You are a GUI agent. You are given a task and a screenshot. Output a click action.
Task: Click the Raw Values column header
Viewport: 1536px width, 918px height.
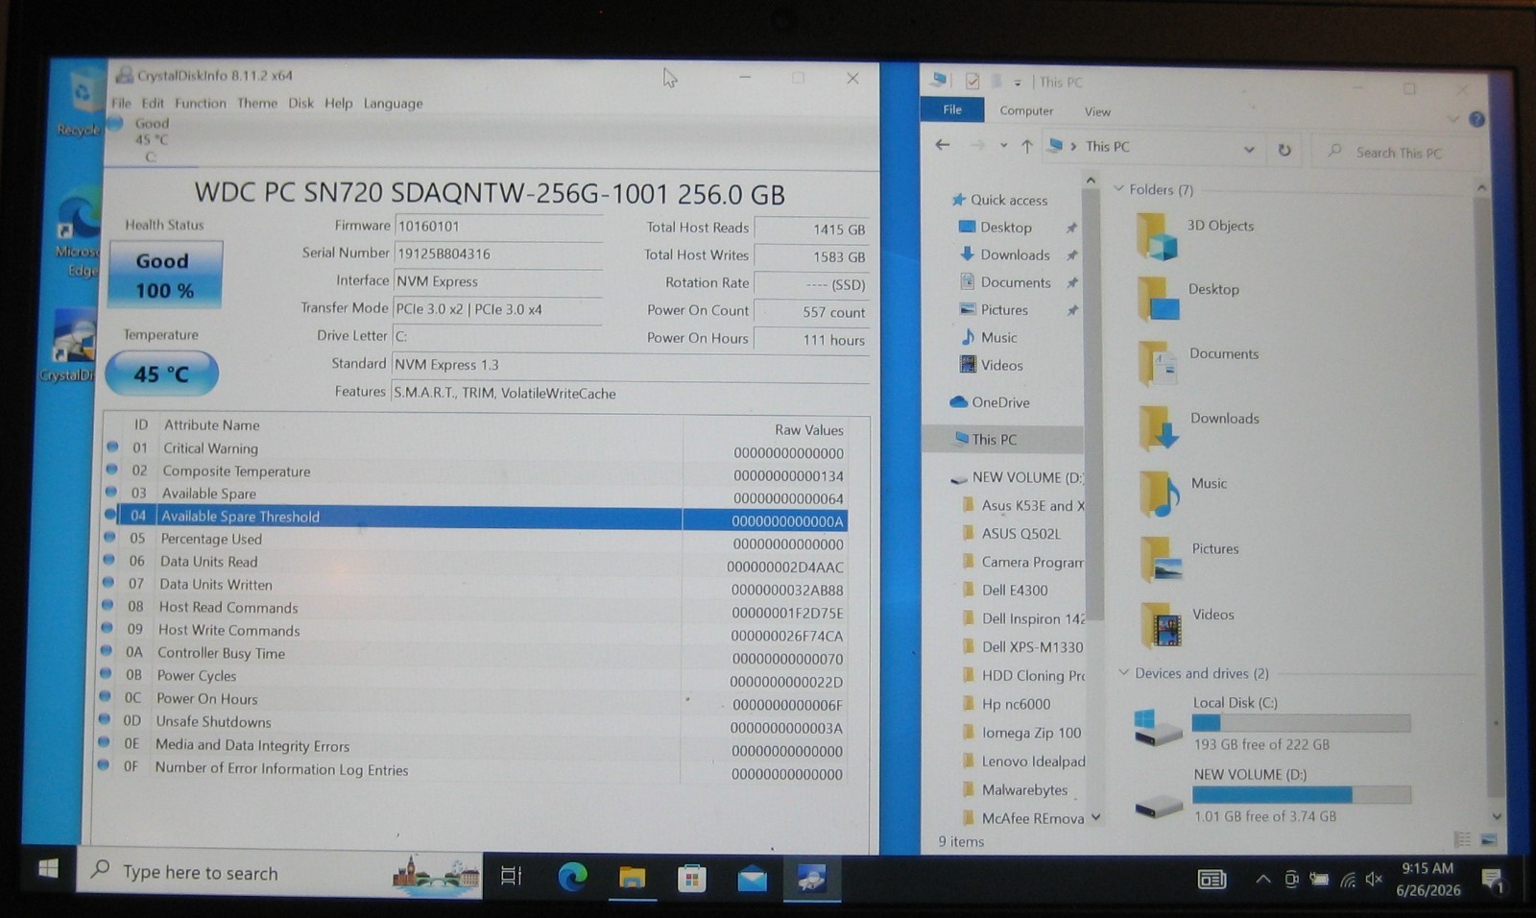click(x=808, y=430)
